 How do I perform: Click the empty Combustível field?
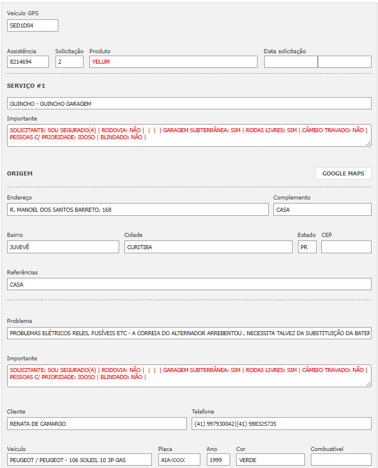(x=341, y=460)
